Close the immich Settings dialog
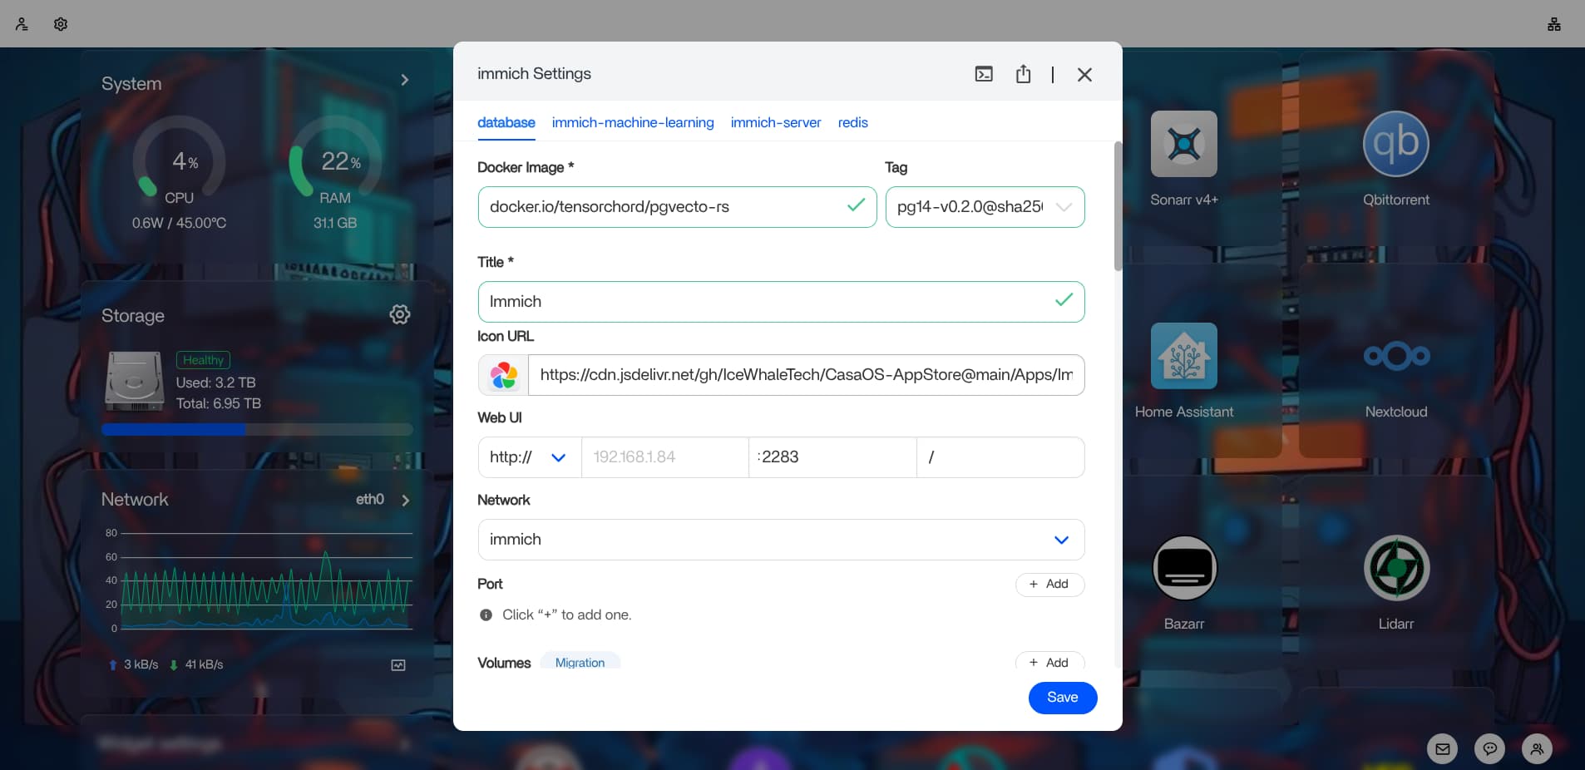The image size is (1585, 770). (1084, 75)
